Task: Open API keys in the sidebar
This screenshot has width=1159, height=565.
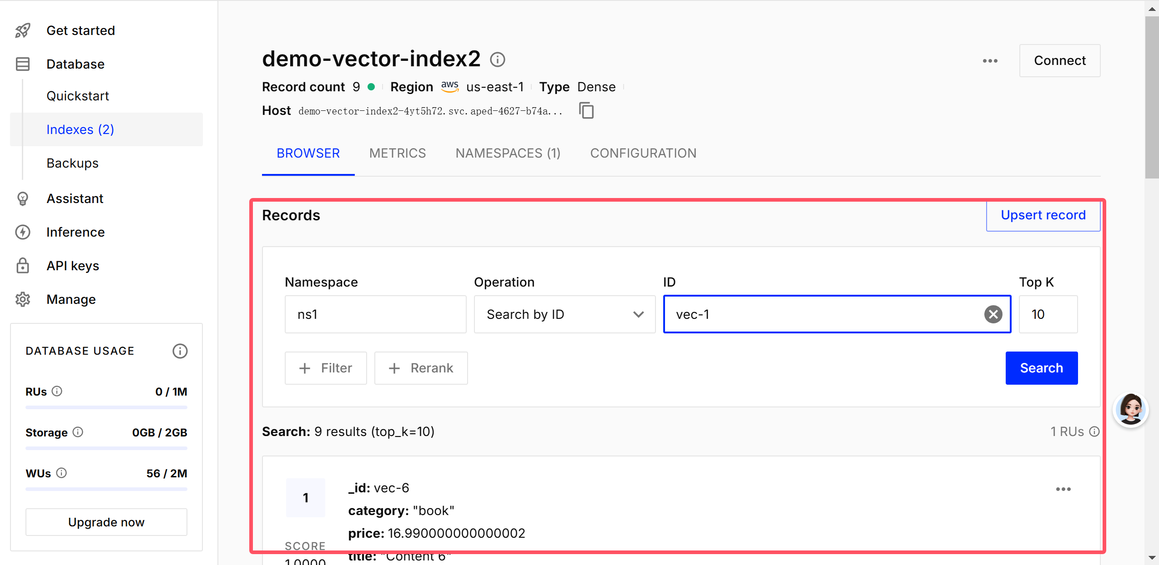Action: coord(73,266)
